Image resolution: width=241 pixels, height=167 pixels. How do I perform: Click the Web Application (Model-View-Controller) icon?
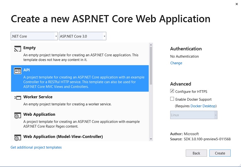click(x=18, y=137)
